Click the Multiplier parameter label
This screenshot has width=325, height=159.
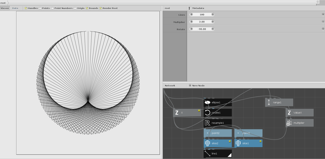pos(179,22)
